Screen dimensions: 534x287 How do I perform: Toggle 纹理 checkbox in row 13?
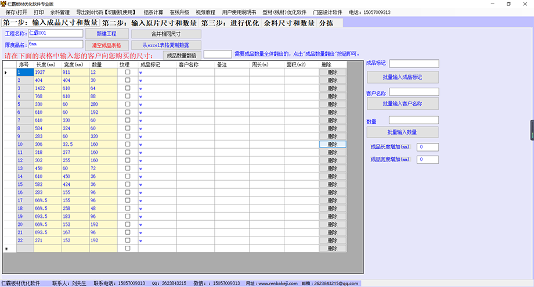pos(128,168)
